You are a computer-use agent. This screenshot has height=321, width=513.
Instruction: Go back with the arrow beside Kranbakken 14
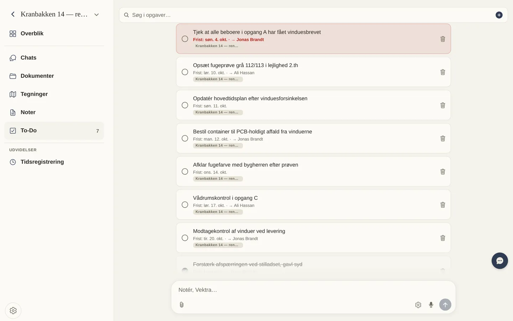tap(13, 14)
